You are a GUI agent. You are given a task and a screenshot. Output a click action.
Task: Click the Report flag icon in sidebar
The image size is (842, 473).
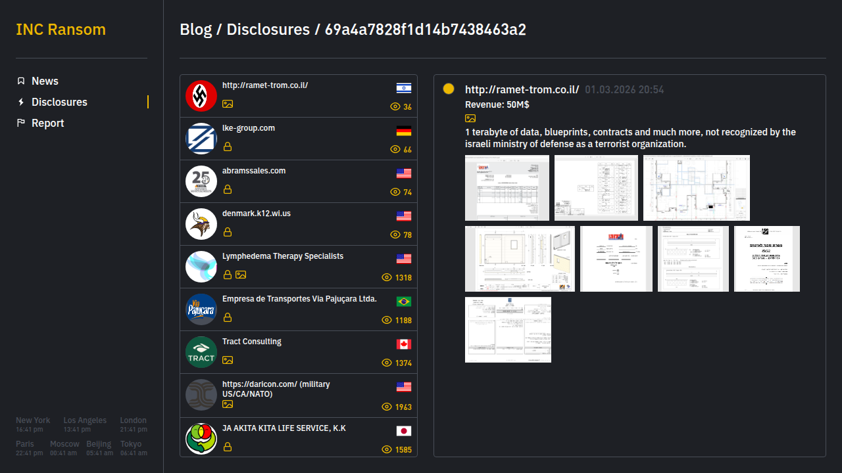click(21, 123)
